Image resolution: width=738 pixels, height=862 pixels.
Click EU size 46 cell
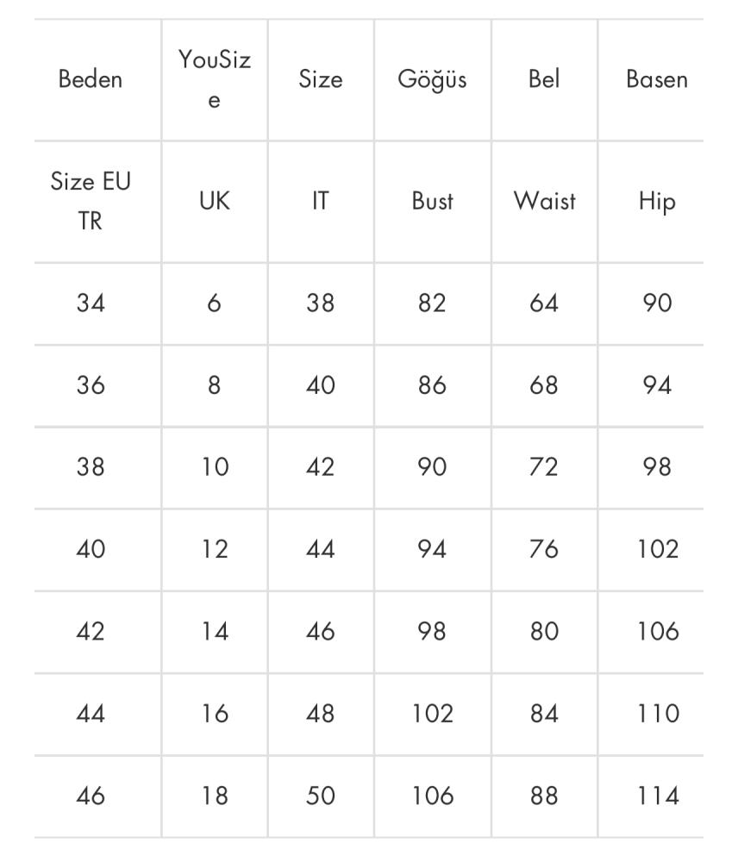click(x=91, y=796)
